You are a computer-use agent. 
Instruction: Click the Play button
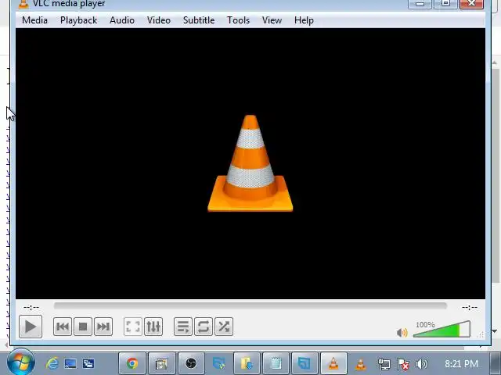click(x=31, y=327)
